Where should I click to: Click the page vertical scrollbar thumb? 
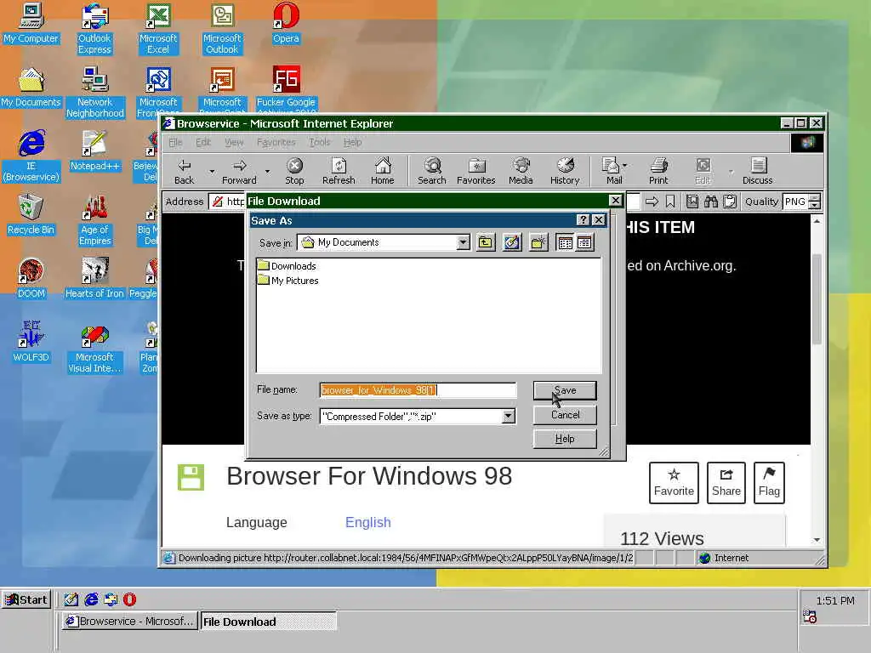[x=816, y=298]
